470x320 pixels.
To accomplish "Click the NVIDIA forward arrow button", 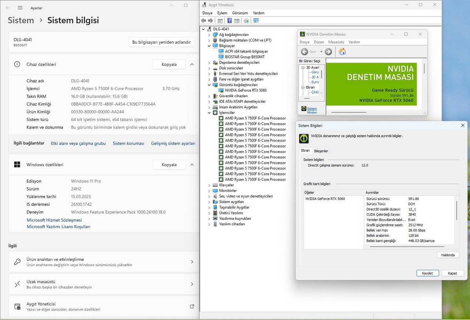I will pos(328,52).
